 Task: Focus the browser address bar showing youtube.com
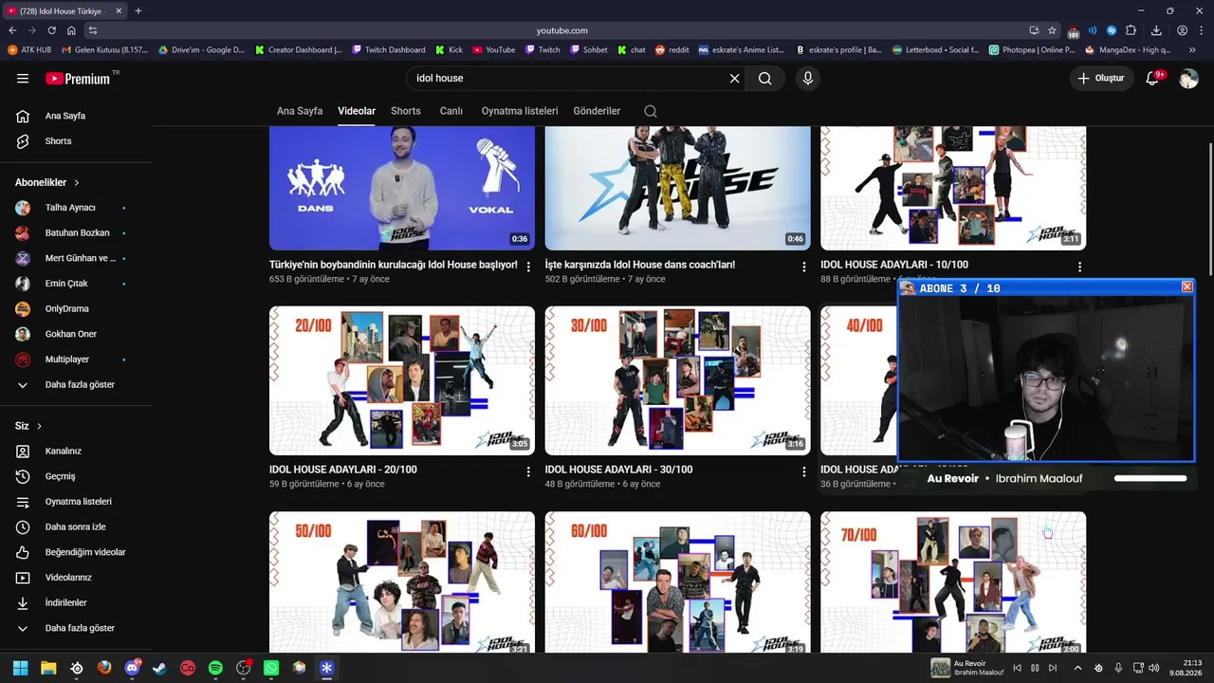tap(561, 30)
